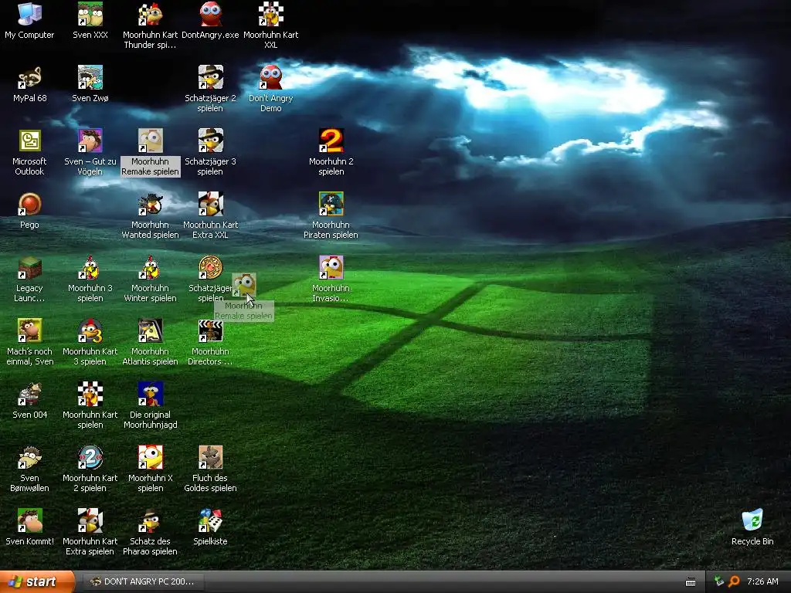Click the taskbar clock showing 7:26 AM
The width and height of the screenshot is (791, 593).
(x=762, y=581)
